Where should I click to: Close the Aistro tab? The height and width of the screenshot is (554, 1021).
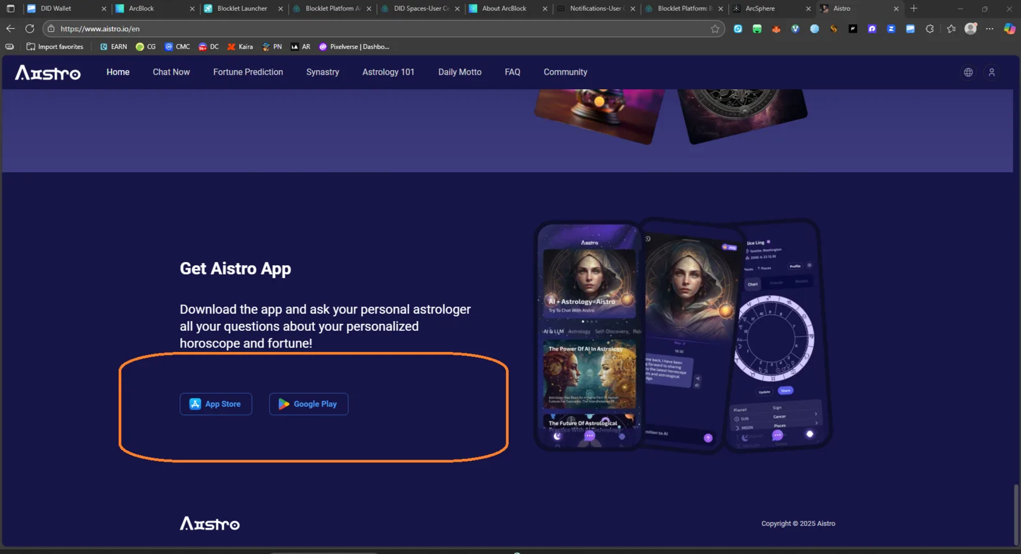(896, 9)
